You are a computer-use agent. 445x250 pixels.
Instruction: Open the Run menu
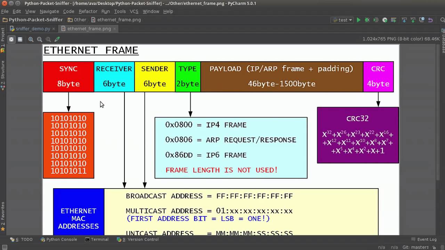coord(106,11)
